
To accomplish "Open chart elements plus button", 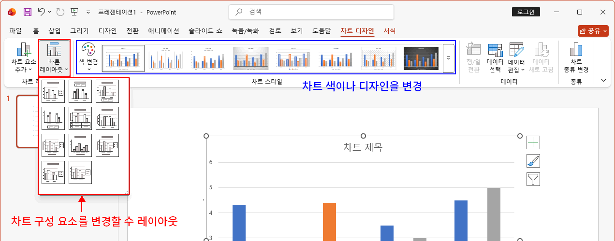I will 533,142.
